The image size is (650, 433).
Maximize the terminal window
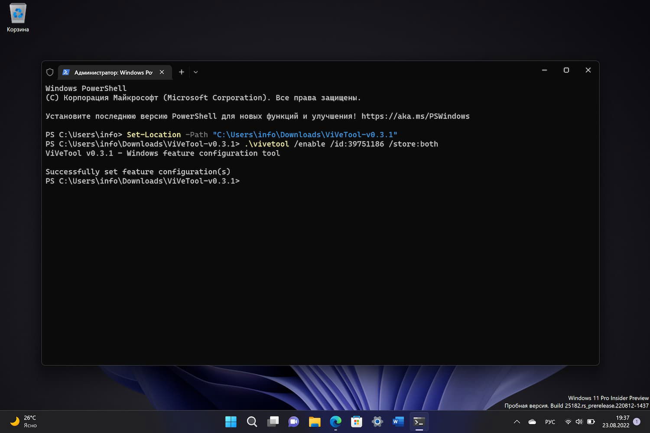tap(566, 70)
